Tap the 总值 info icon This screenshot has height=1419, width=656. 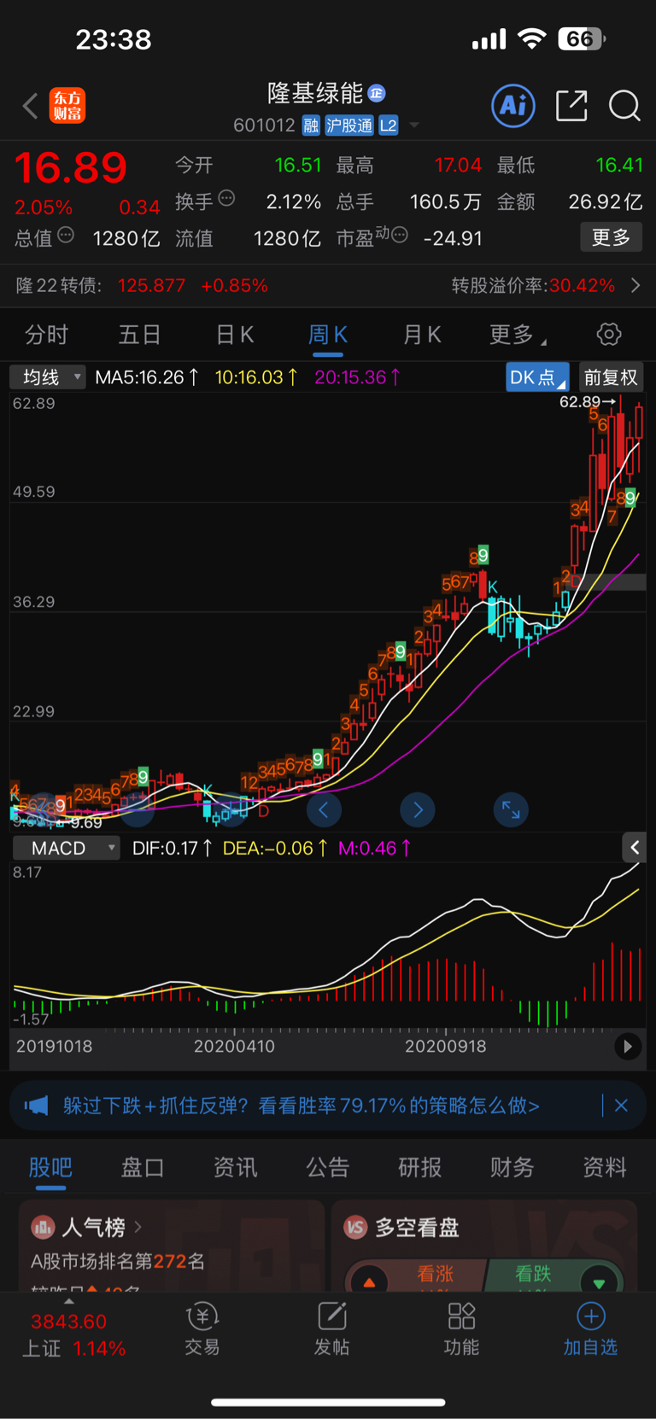click(66, 235)
